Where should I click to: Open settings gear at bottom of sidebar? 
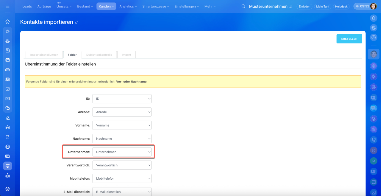[7, 189]
